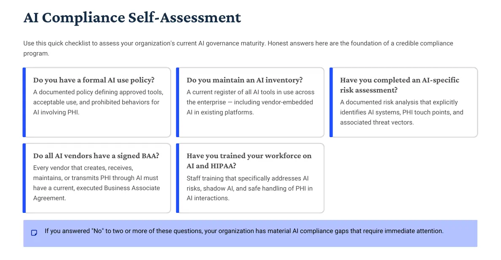This screenshot has height=260, width=501.
Task: Select the AI-specific risk assessment heading
Action: click(399, 85)
